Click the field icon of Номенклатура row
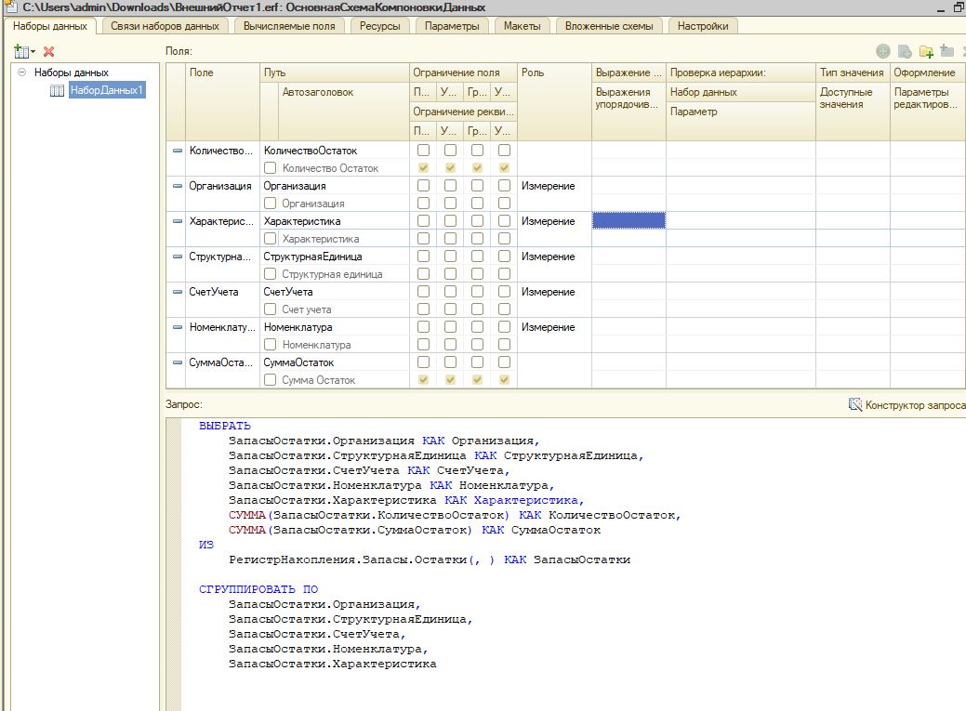The height and width of the screenshot is (711, 966). click(x=178, y=327)
